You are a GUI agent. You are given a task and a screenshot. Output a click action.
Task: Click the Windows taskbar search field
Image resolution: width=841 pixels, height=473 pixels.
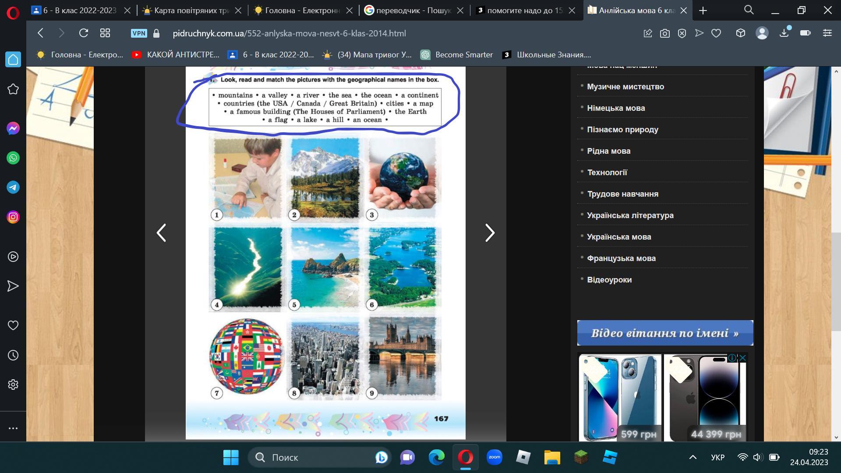tap(315, 457)
